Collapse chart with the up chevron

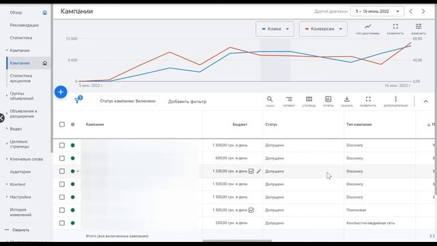tap(425, 102)
